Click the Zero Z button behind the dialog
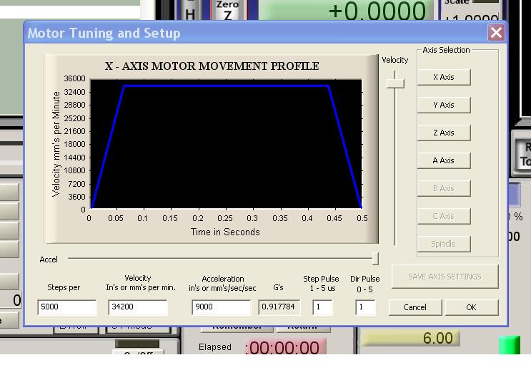The height and width of the screenshot is (365, 531). [229, 10]
